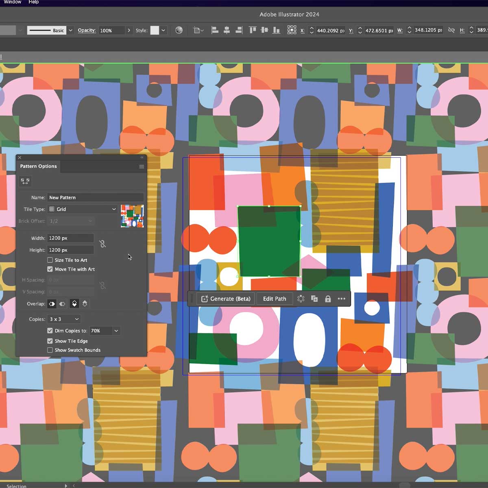Expand the Opacity slider arrow
This screenshot has width=488, height=488.
[x=129, y=30]
